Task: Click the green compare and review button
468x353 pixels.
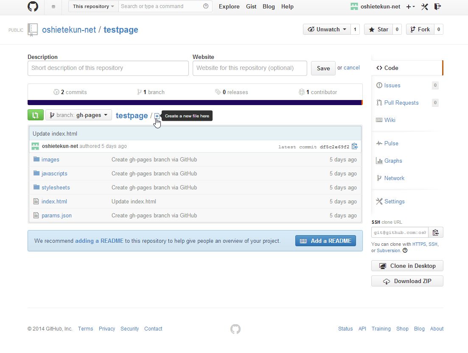Action: coord(36,115)
